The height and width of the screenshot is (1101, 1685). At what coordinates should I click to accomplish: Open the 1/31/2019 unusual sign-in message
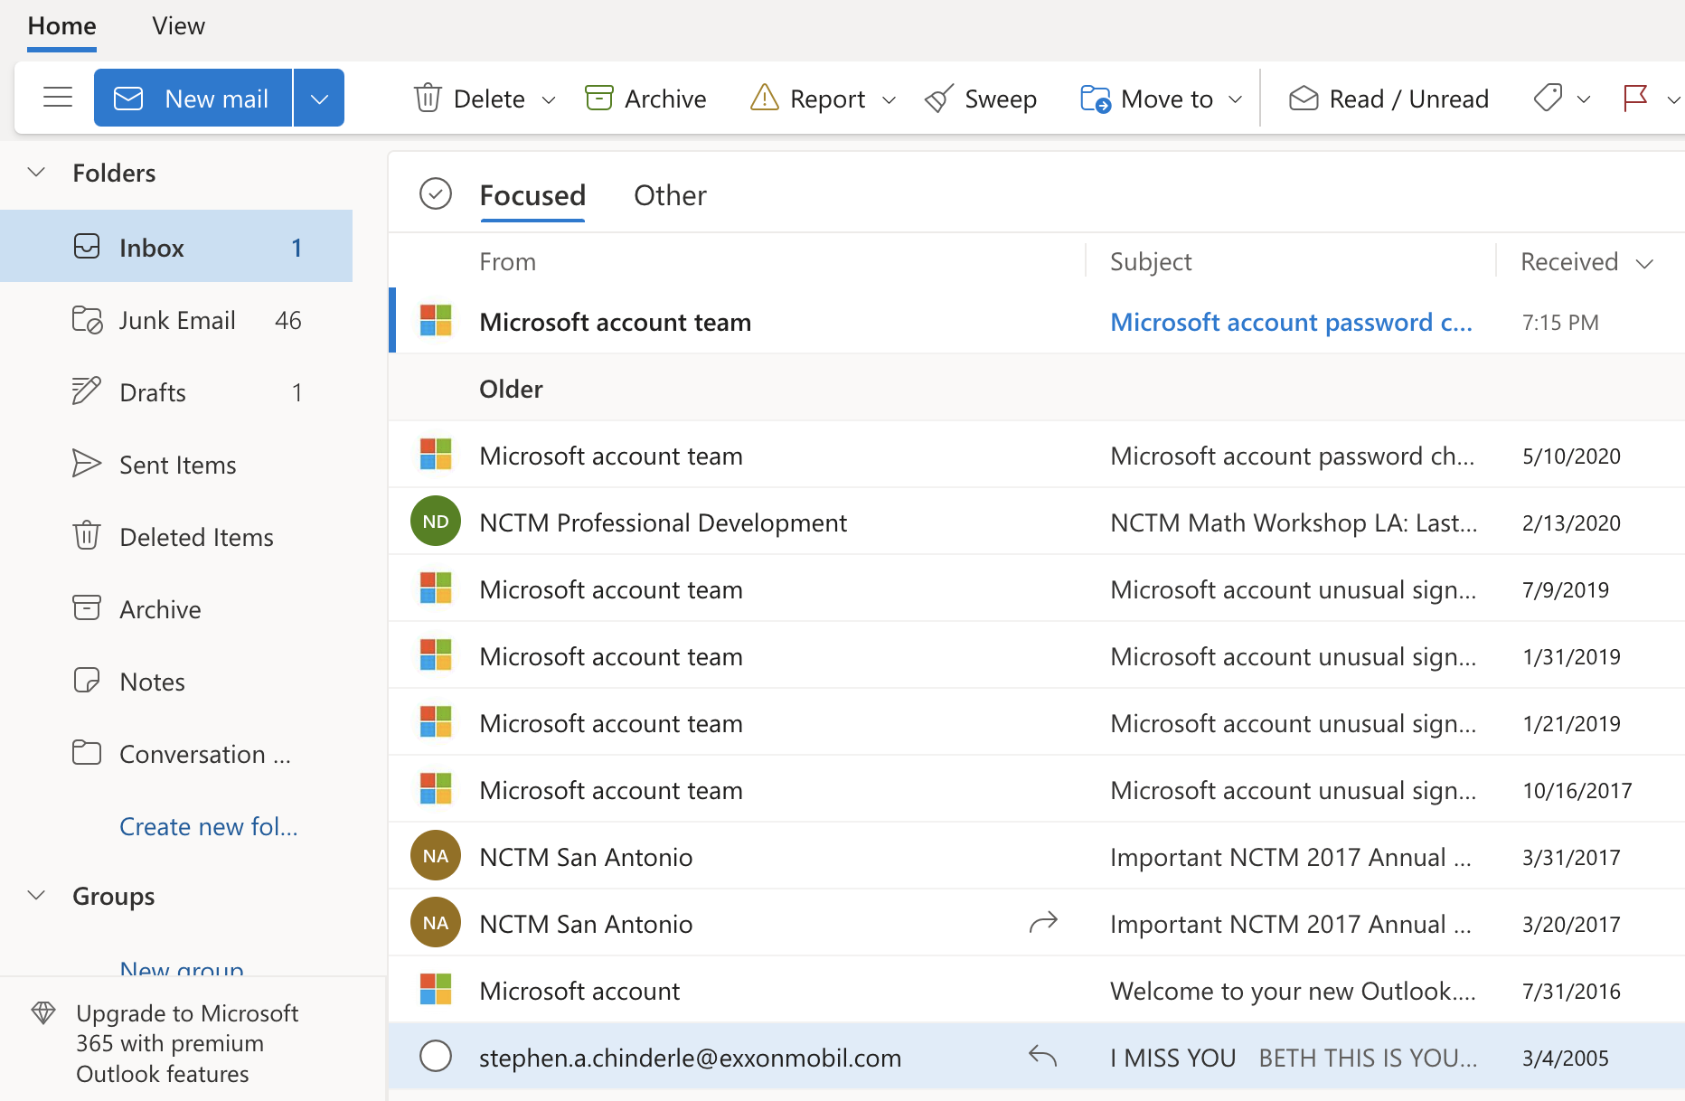tap(1037, 656)
